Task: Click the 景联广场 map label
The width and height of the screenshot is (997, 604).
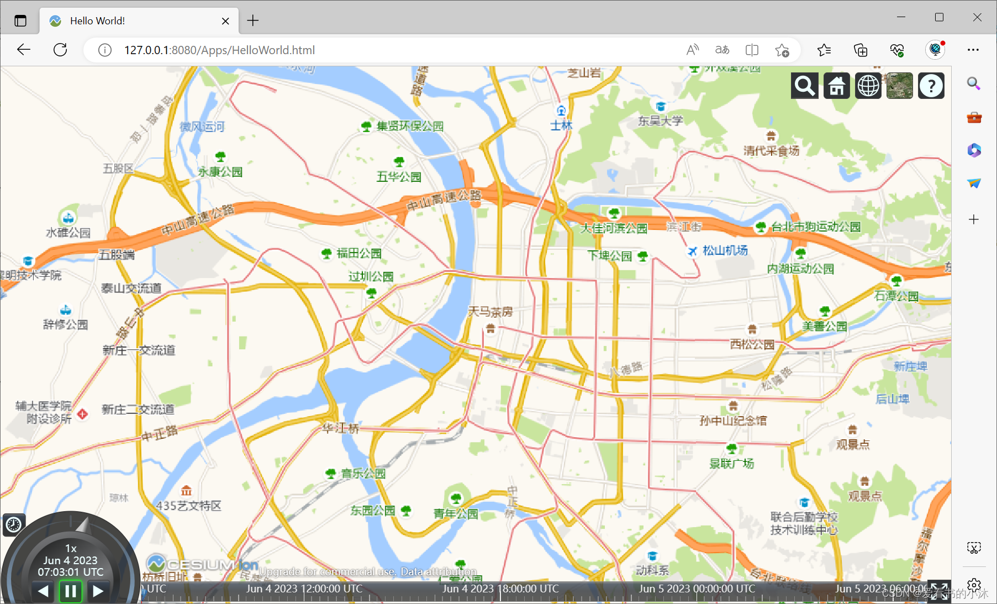Action: tap(732, 463)
